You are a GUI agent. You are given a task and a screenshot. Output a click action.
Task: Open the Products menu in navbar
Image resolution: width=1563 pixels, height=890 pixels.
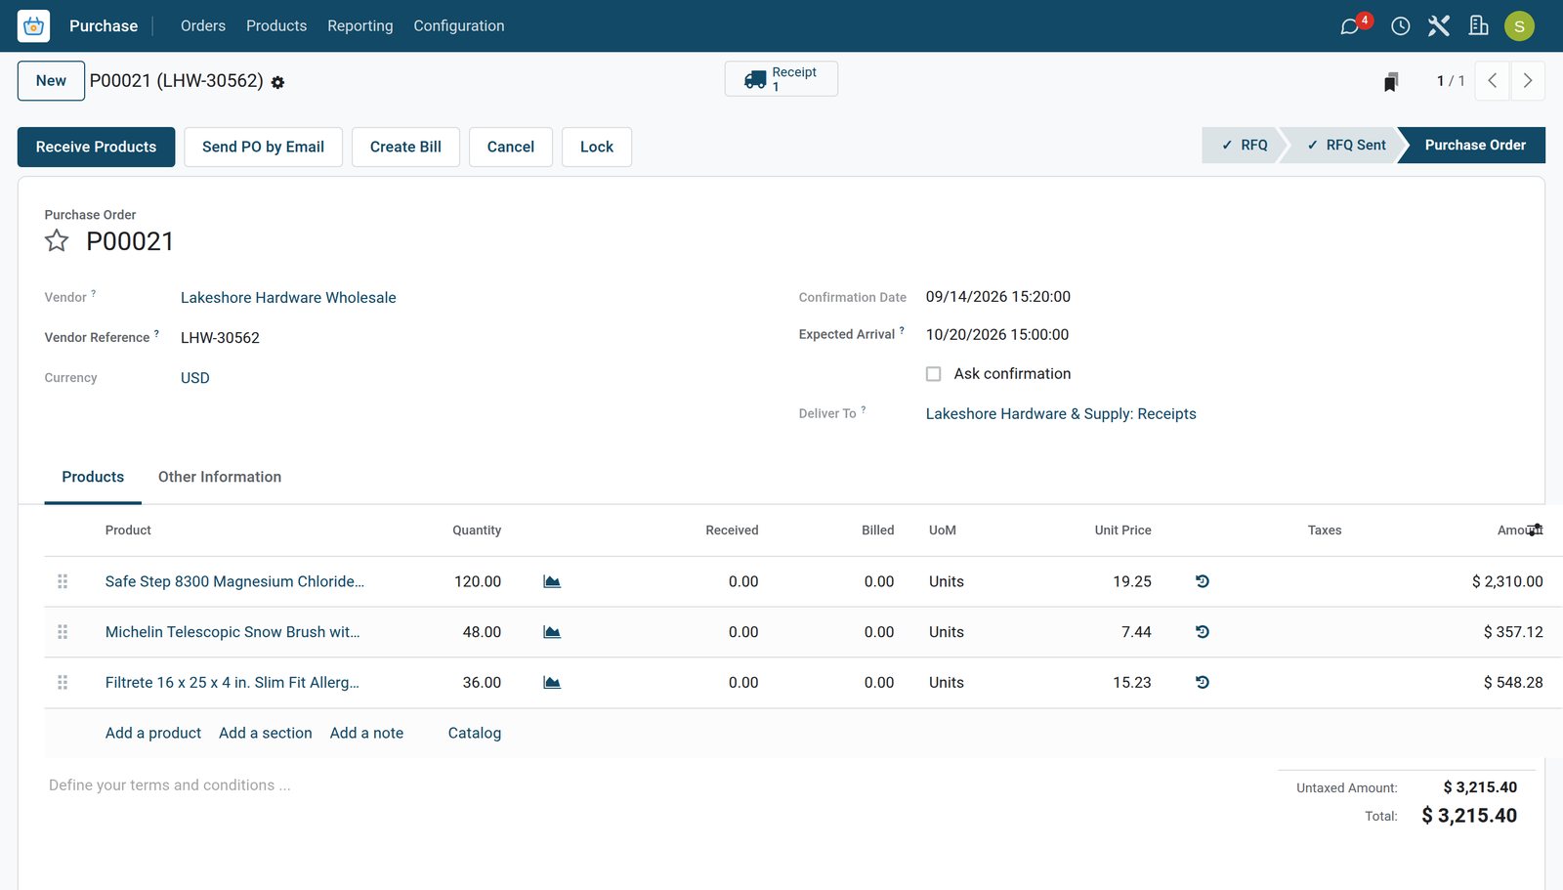(x=276, y=26)
